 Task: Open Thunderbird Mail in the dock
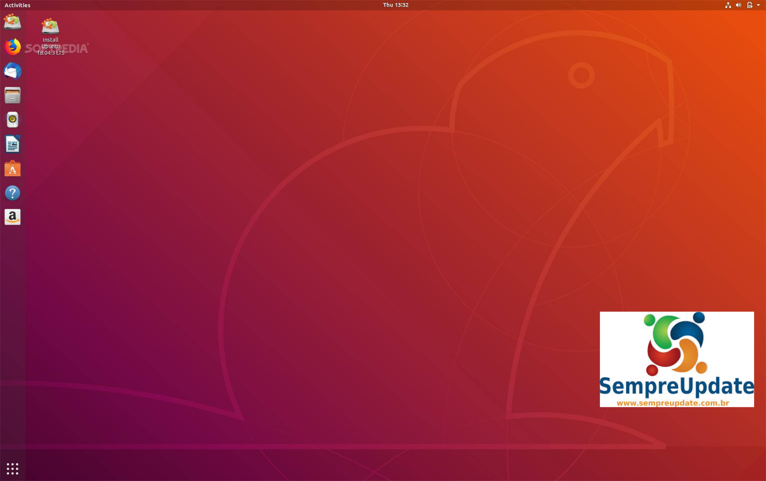point(13,71)
